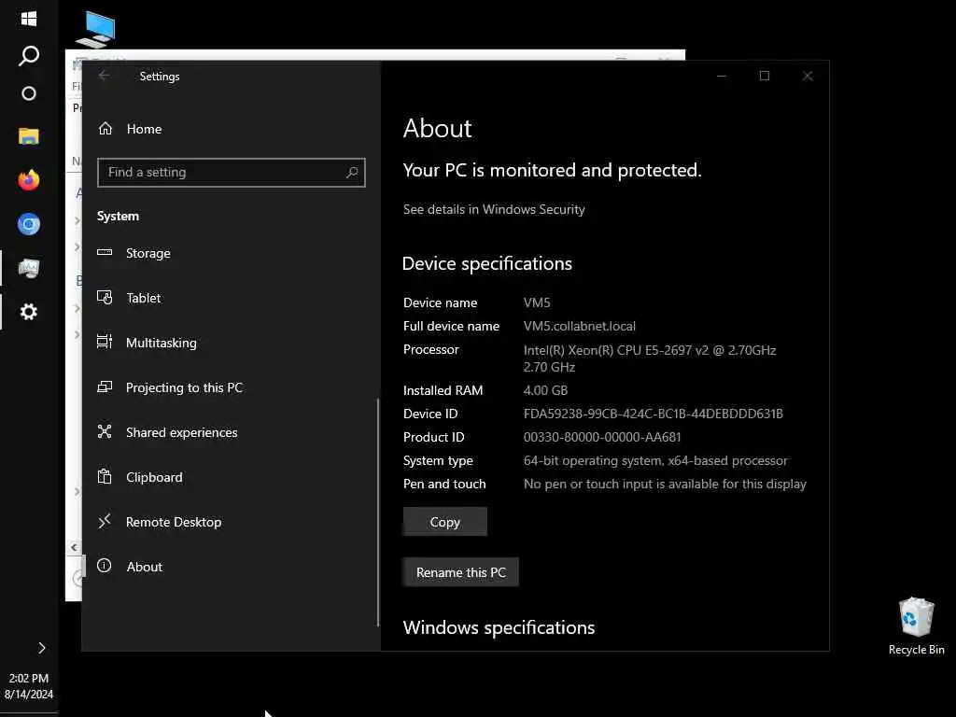This screenshot has height=717, width=956.
Task: Click the Projecting to this PC icon
Action: pos(105,387)
